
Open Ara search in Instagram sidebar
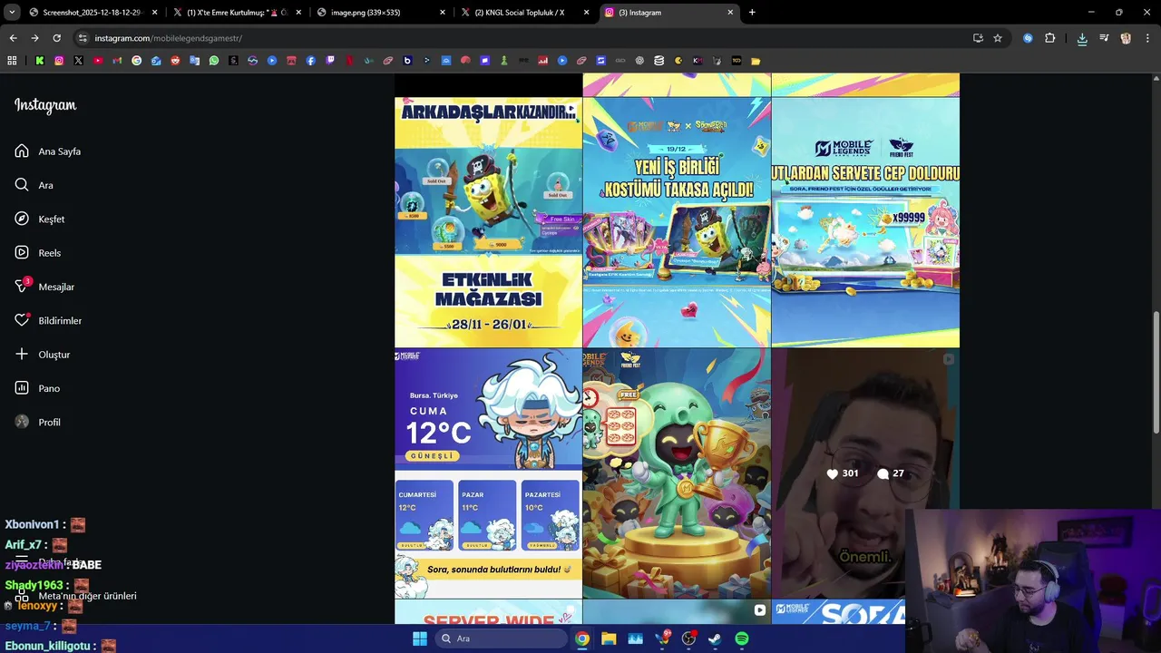[22, 185]
